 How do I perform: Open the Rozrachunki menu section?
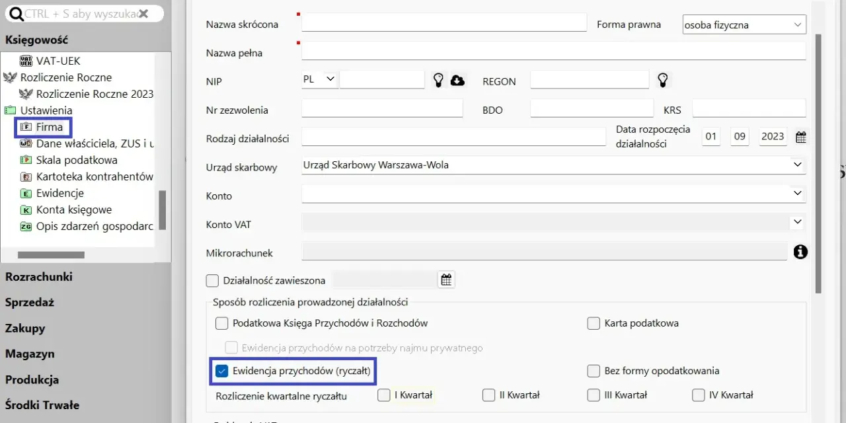pos(39,277)
